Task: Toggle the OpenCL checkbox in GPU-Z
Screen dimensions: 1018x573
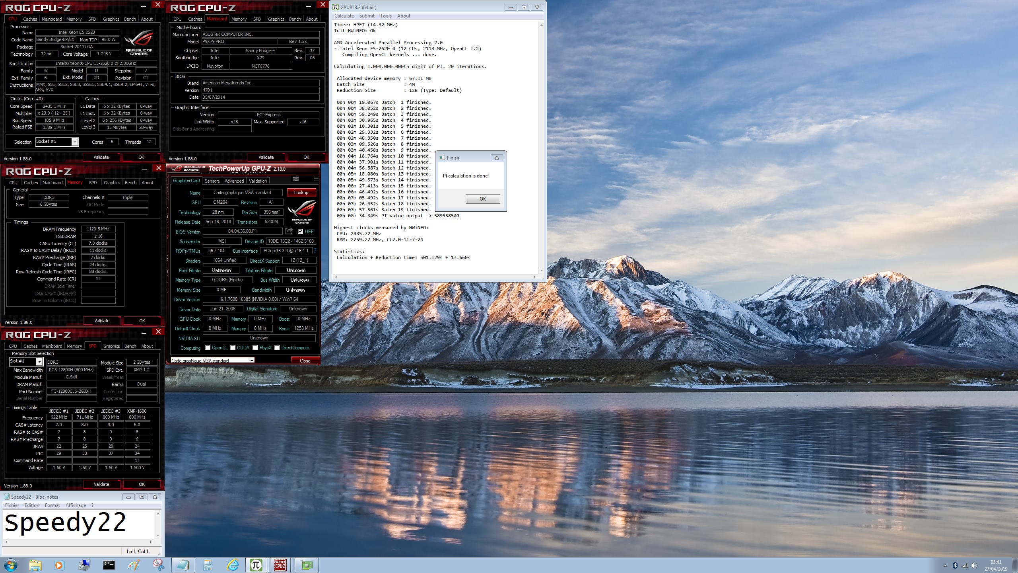Action: 208,348
